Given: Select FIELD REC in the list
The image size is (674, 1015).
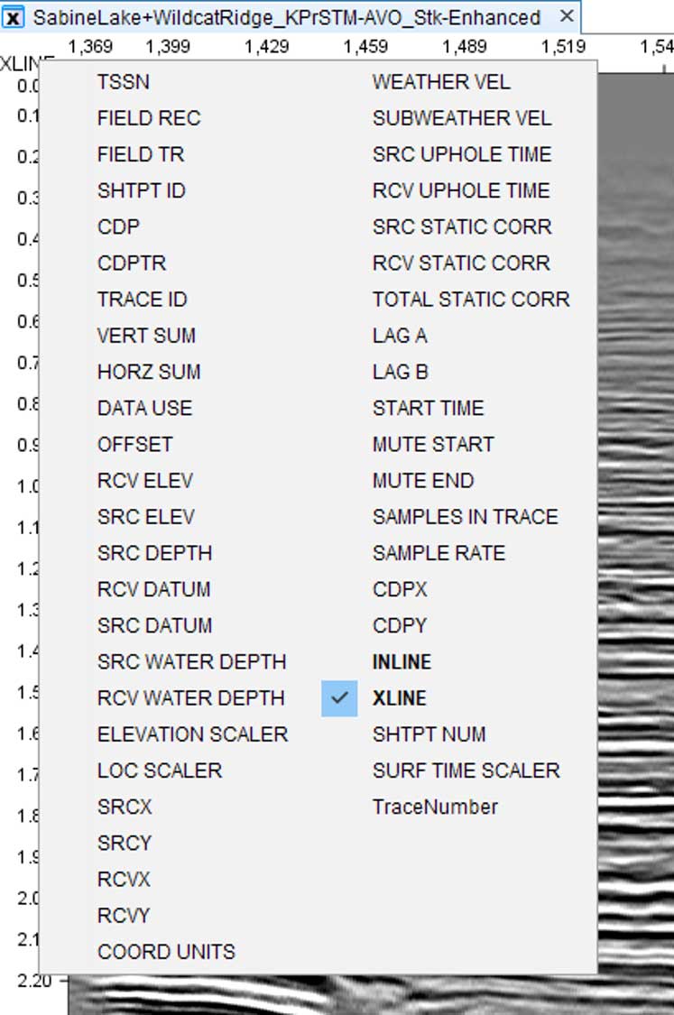Looking at the screenshot, I should pos(149,118).
